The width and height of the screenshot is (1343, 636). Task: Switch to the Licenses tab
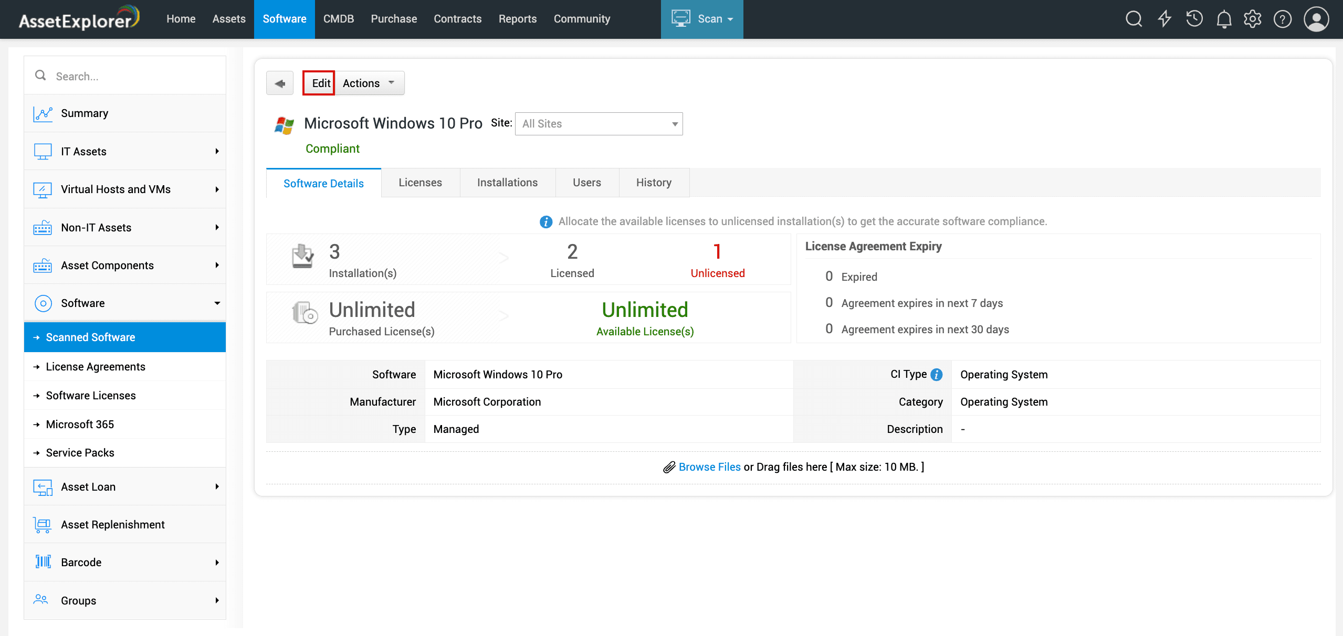pyautogui.click(x=420, y=183)
